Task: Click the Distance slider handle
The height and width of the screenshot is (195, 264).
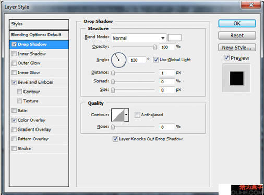Action: click(113, 73)
